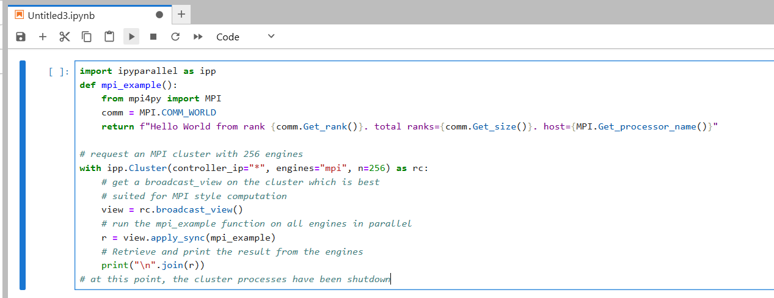Interrupt the kernel with the stop icon

click(x=153, y=37)
